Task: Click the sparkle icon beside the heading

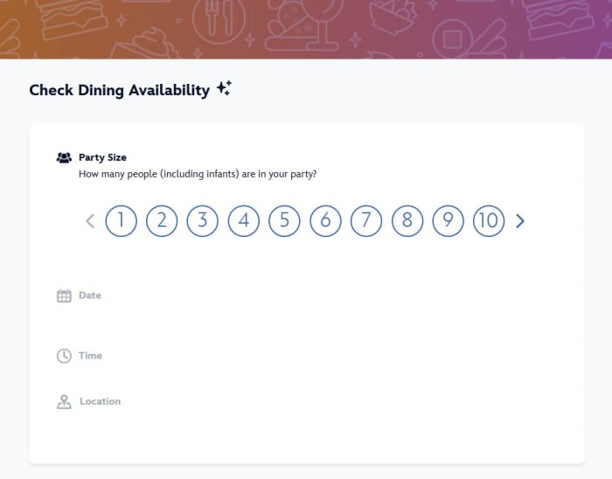Action: click(x=224, y=88)
